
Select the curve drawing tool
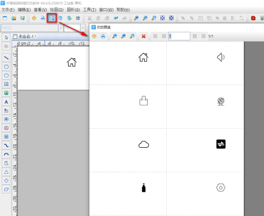pyautogui.click(x=6, y=146)
